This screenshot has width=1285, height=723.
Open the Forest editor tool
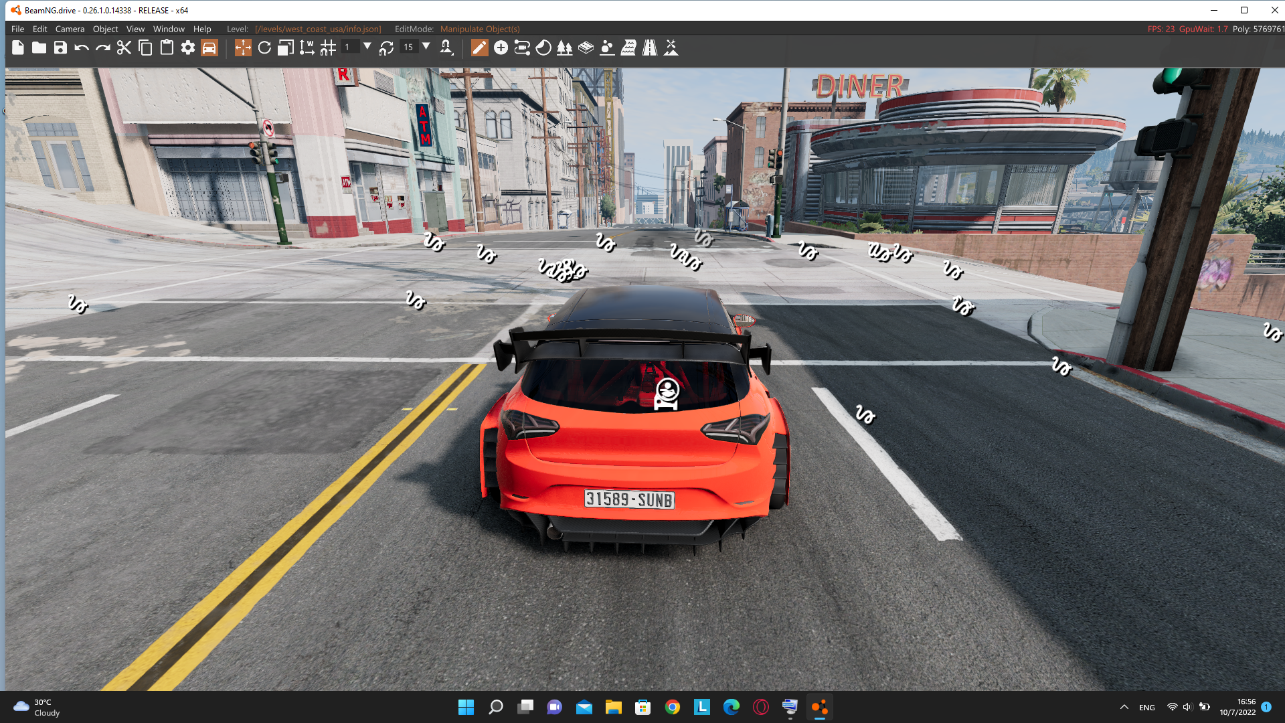point(564,48)
